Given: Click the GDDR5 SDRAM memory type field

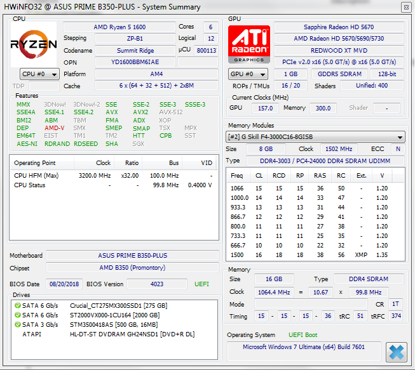Looking at the screenshot, I should 339,74.
